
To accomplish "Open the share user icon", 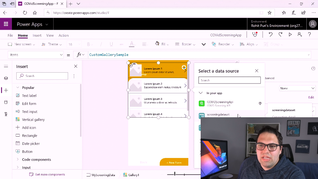I will click(x=300, y=34).
